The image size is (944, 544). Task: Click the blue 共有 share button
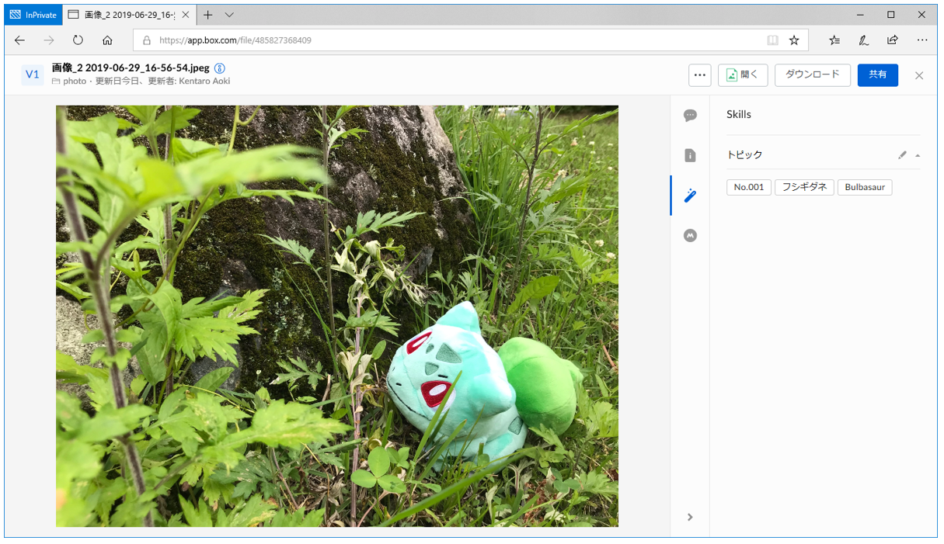coord(878,74)
